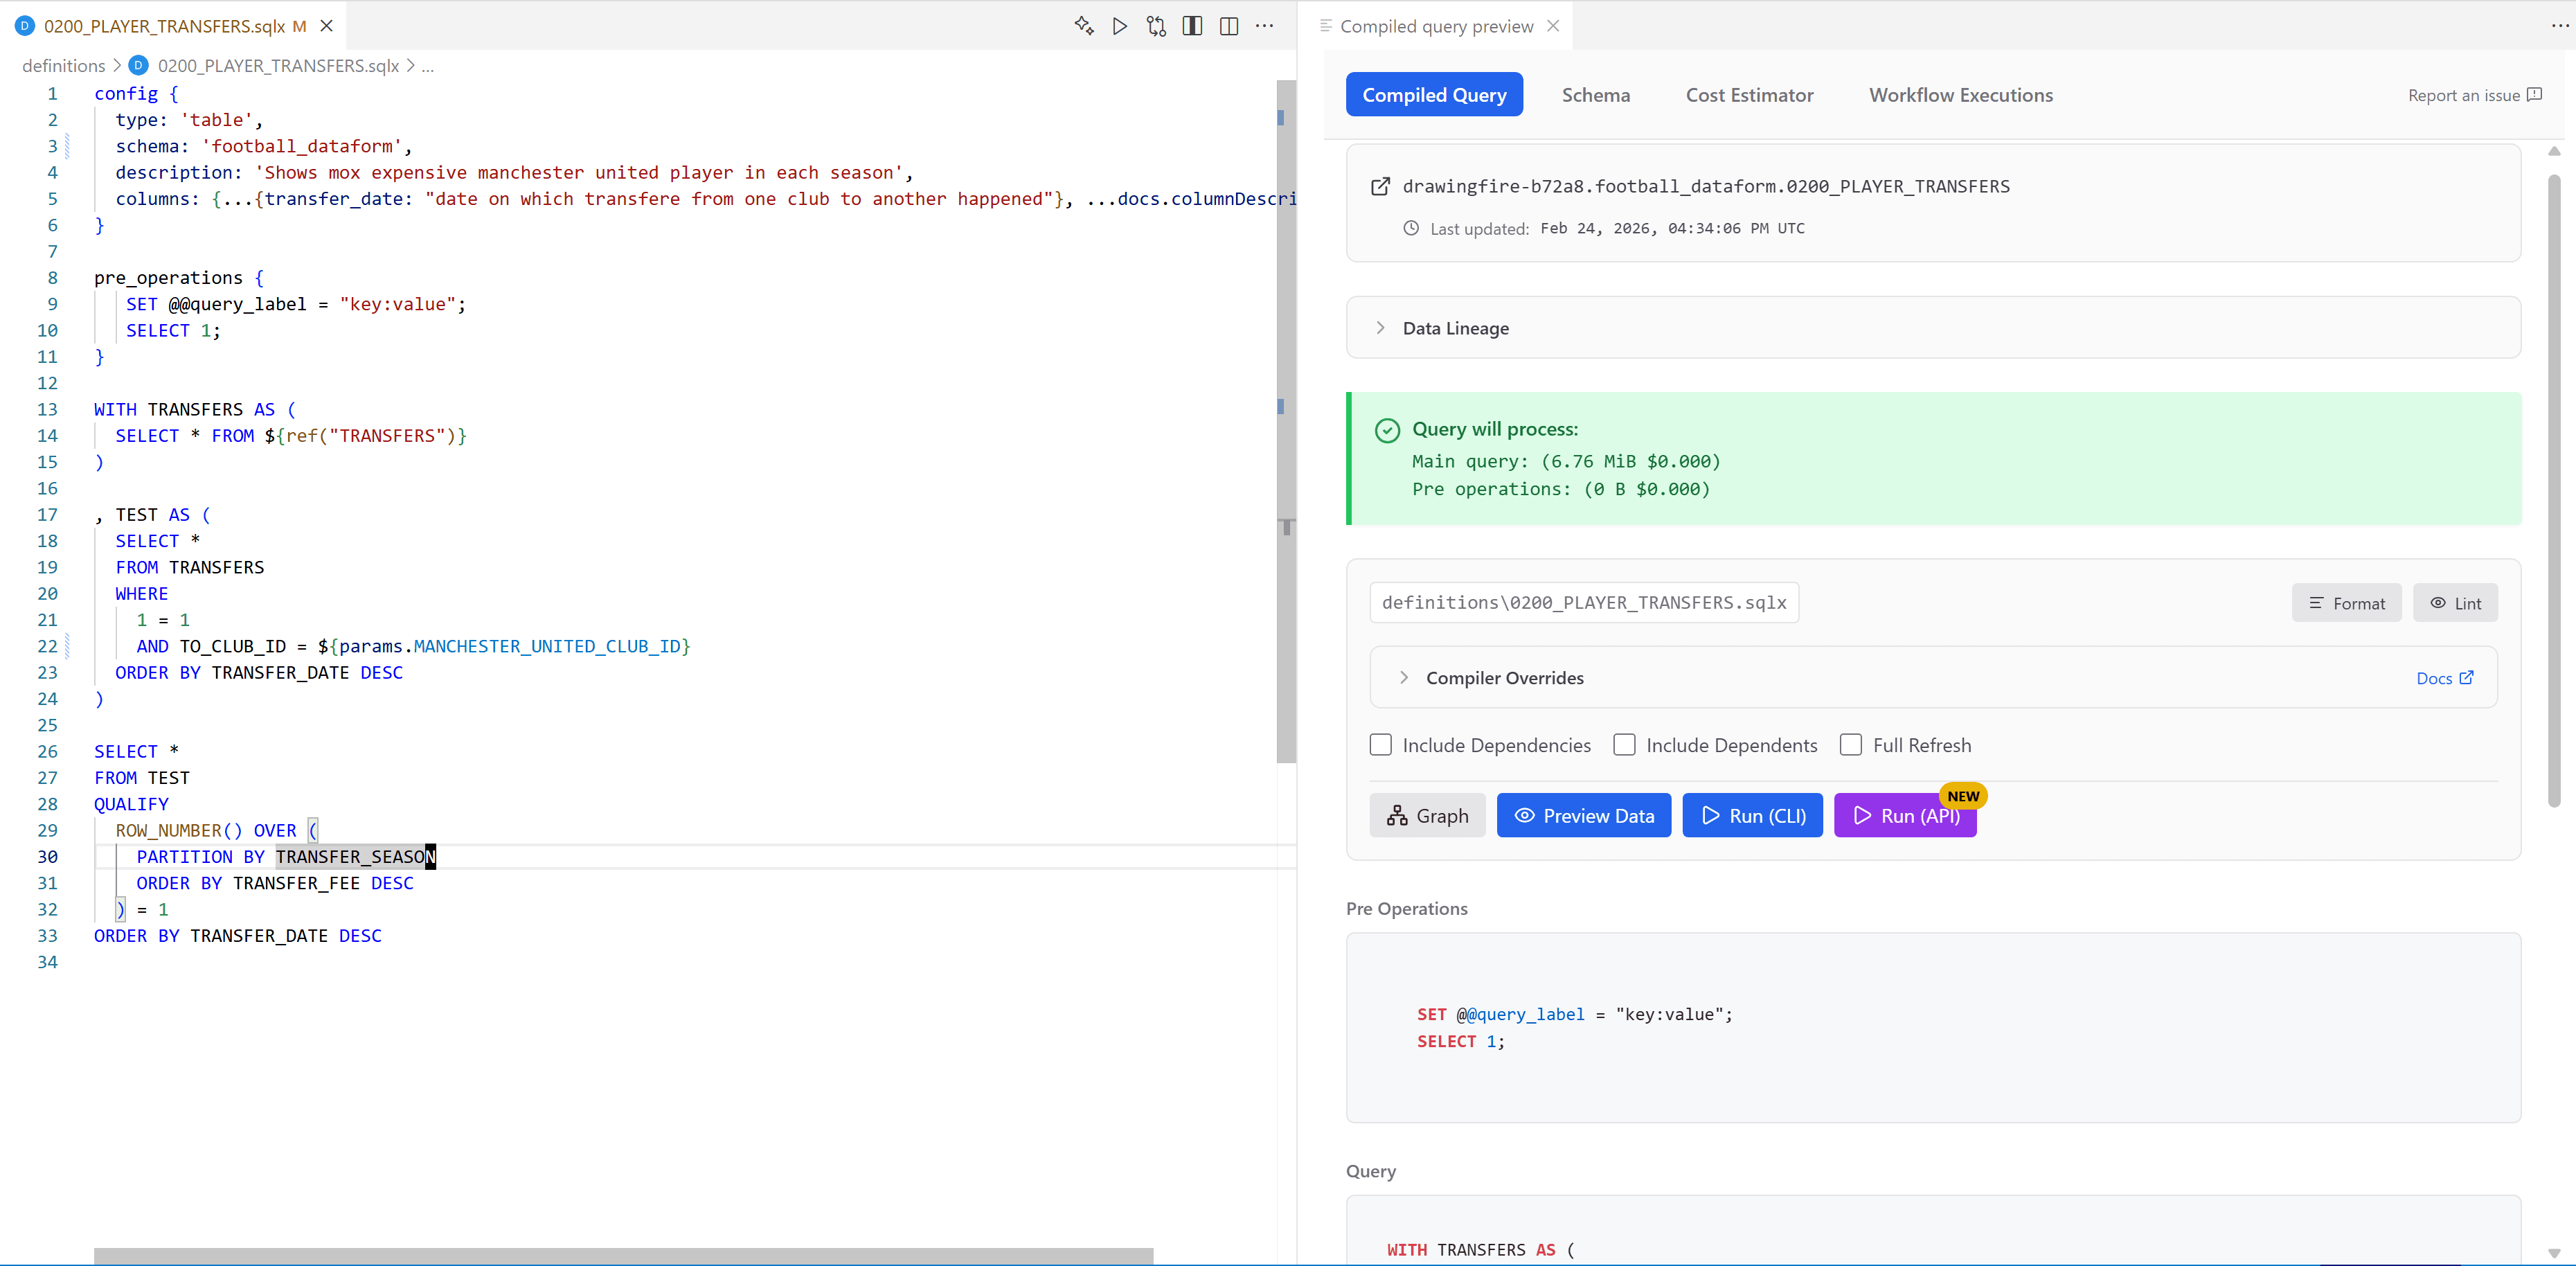Screen dimensions: 2576x1266
Task: Click the Run (API) button
Action: (x=1905, y=816)
